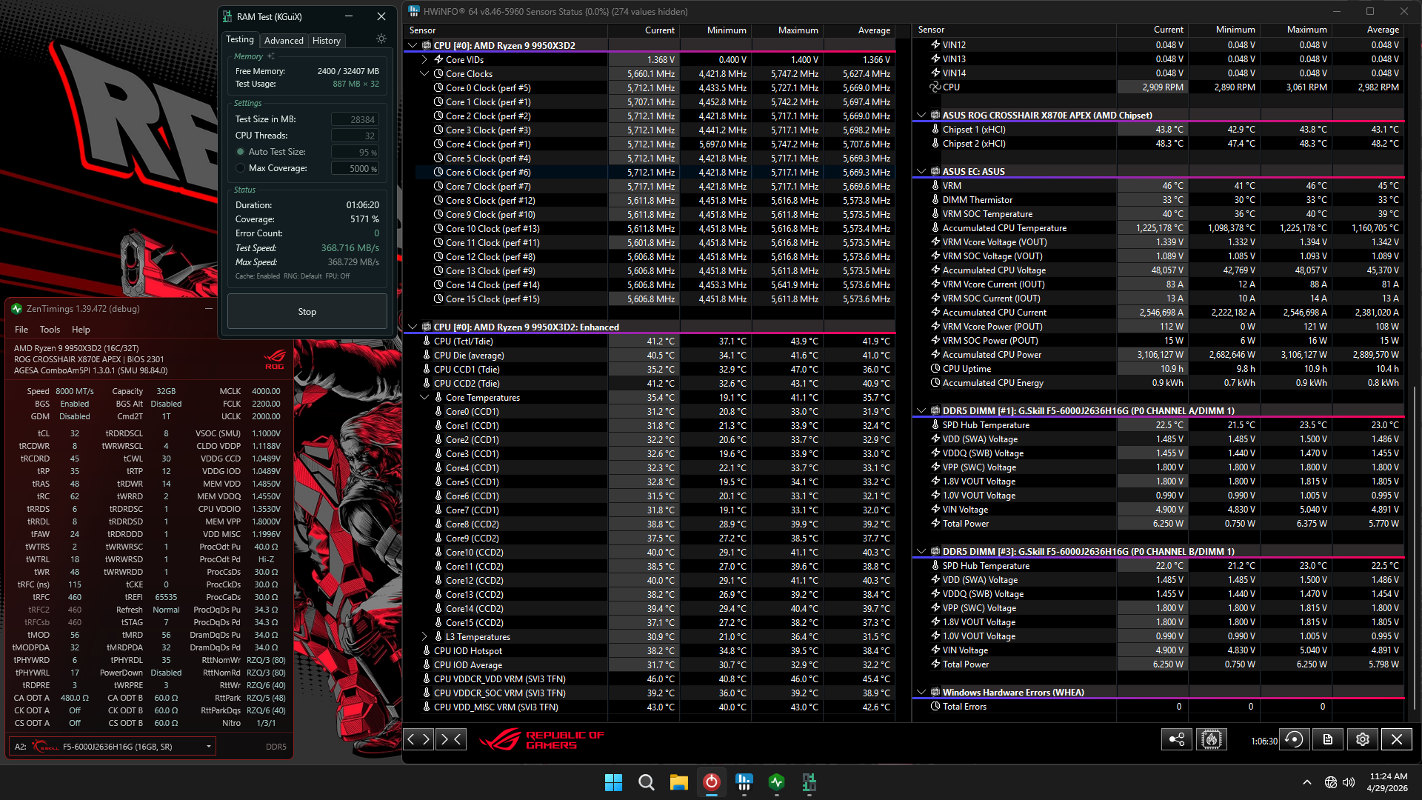This screenshot has width=1422, height=800.
Task: Select the Auto Test Size radio button
Action: [x=240, y=152]
